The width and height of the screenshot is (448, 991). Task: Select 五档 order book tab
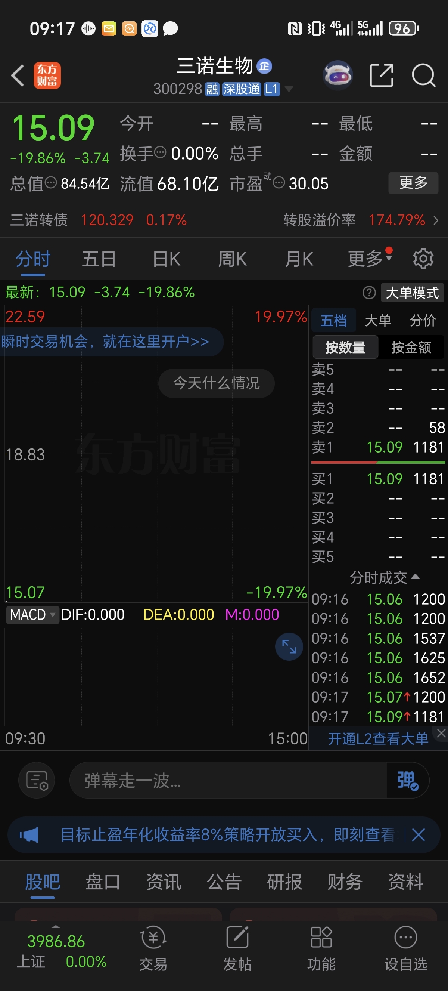point(333,320)
